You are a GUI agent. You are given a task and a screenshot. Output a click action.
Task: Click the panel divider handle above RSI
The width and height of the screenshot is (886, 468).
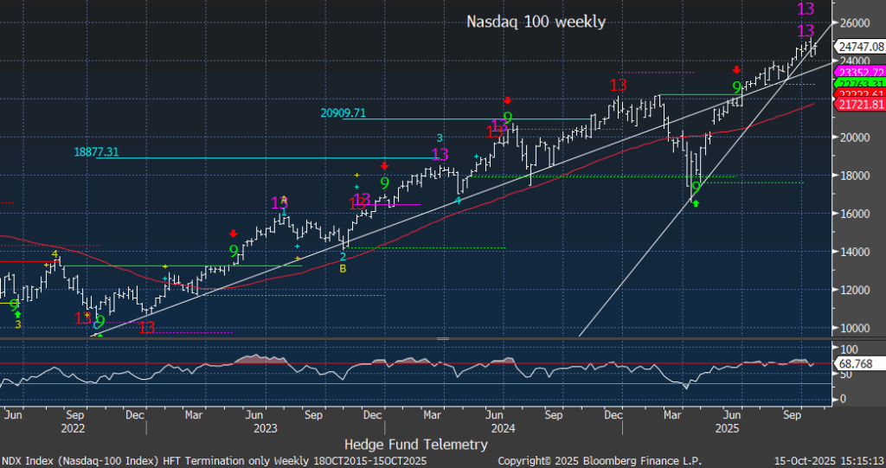point(443,338)
